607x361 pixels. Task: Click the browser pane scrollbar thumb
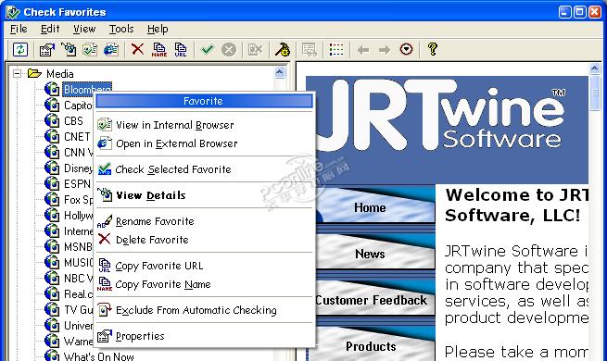click(594, 93)
